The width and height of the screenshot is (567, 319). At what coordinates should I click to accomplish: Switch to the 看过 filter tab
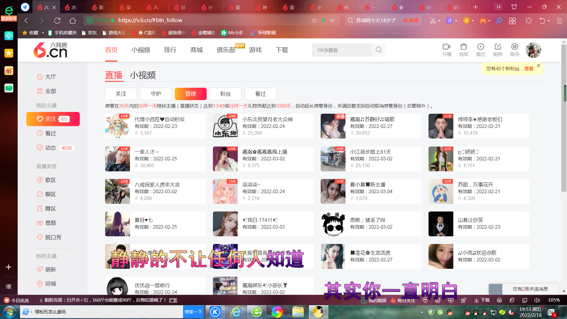[x=260, y=94]
